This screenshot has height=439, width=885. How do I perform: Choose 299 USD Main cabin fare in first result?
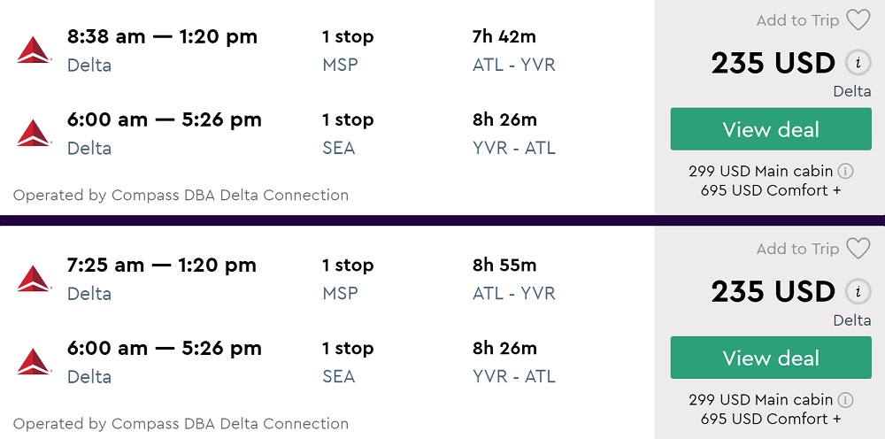pyautogui.click(x=761, y=171)
